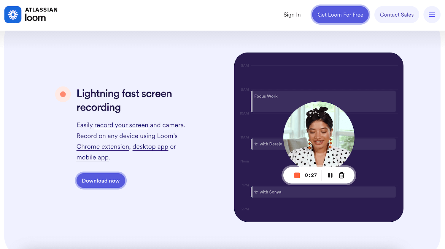445x249 pixels.
Task: Open the desktop app link
Action: pyautogui.click(x=150, y=146)
